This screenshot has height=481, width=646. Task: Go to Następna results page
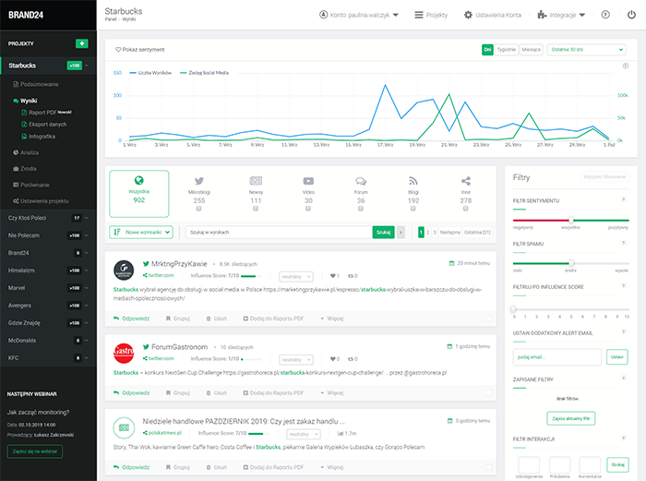click(449, 233)
